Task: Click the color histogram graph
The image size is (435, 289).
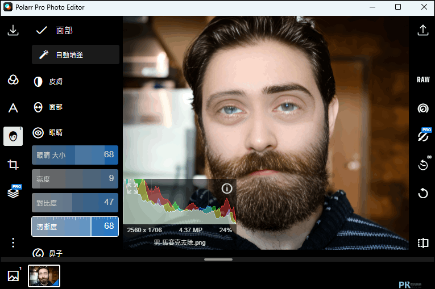Action: [180, 202]
